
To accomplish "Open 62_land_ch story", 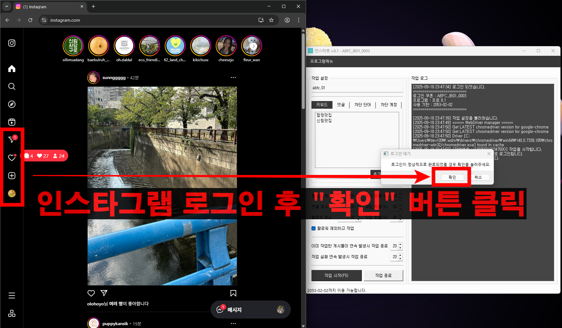I will pyautogui.click(x=175, y=46).
